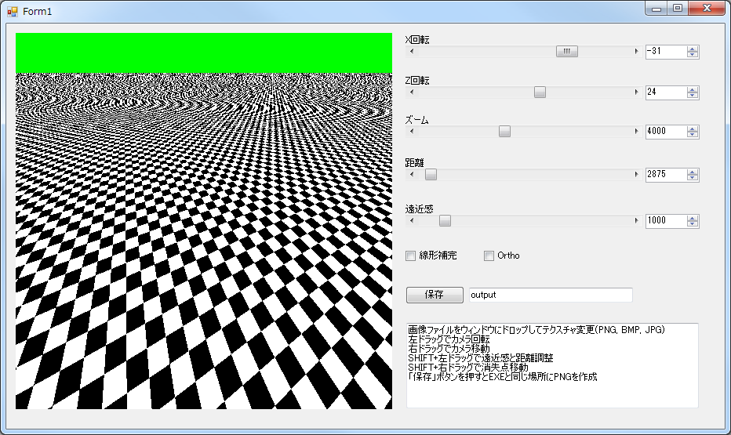Viewport: 731px width, 435px height.
Task: Click the checkerboard texture preview image
Action: tap(204, 221)
